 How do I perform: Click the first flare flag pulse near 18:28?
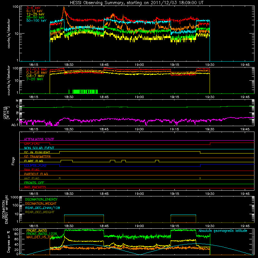point(67,161)
